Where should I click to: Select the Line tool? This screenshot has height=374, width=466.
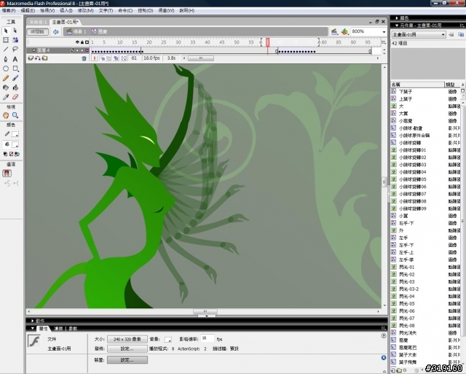point(6,49)
